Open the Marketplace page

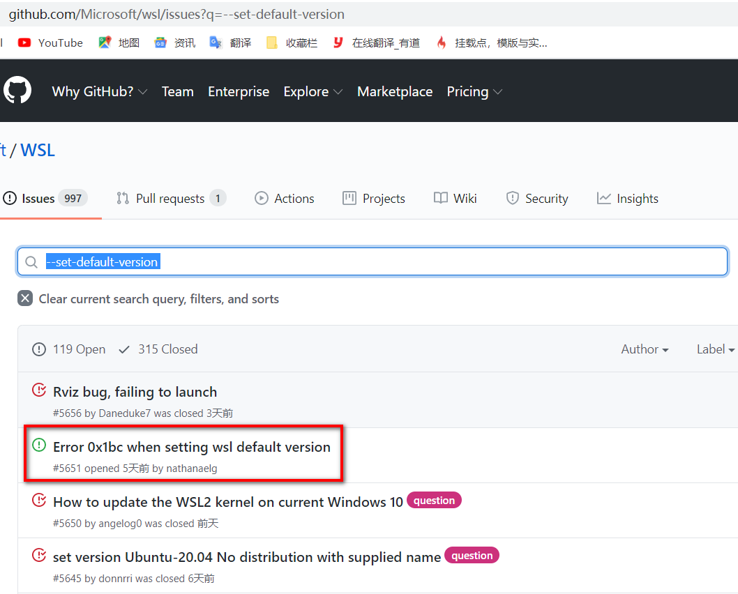pos(395,91)
